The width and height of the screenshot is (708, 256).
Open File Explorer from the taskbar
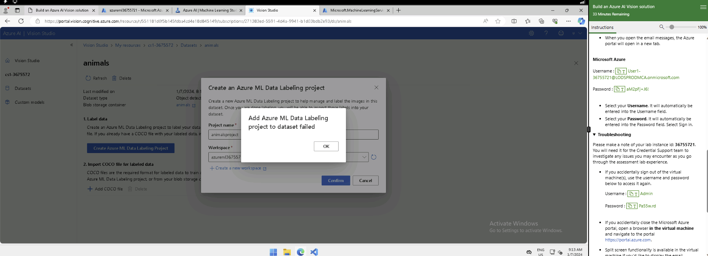[287, 252]
